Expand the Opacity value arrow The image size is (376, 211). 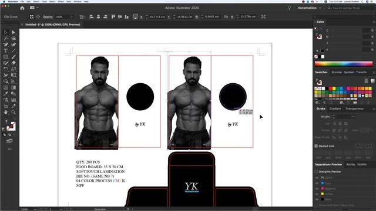coord(72,17)
